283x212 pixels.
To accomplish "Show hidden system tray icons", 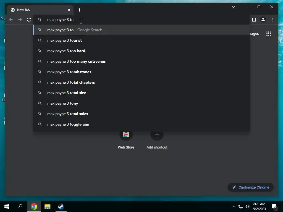I will point(234,206).
